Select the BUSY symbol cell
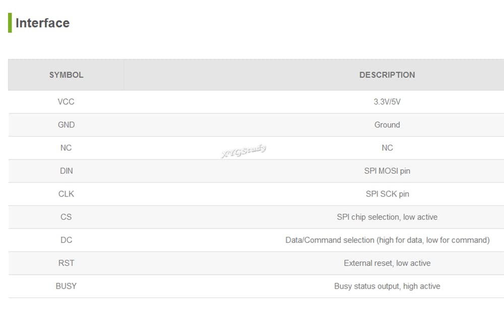This screenshot has height=313, width=504. (x=66, y=286)
